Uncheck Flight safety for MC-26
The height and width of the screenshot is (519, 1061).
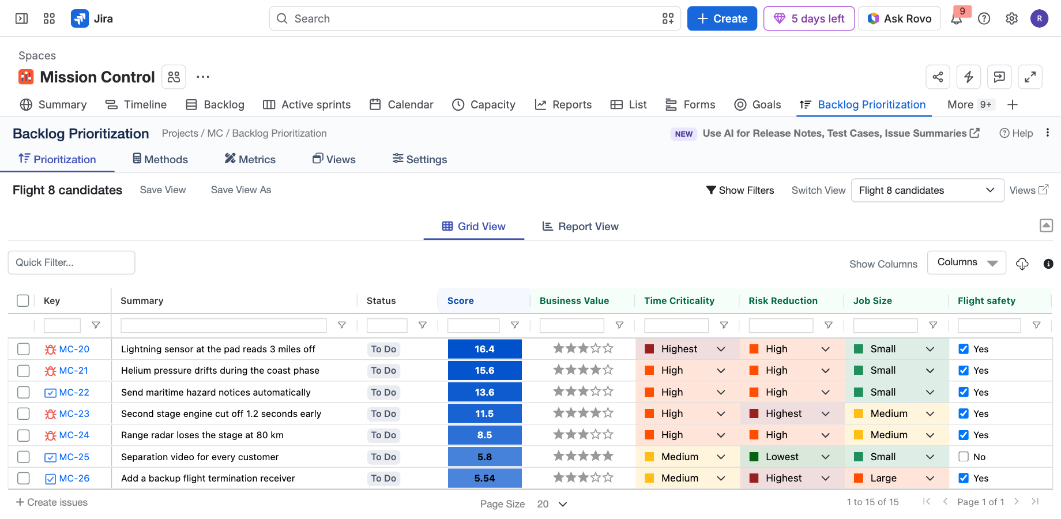click(964, 478)
